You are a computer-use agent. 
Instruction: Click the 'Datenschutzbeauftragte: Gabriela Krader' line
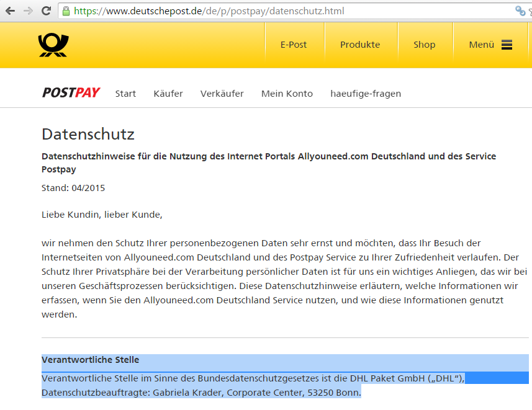pyautogui.click(x=201, y=393)
